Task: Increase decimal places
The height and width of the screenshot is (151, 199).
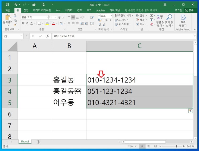Action: (100, 25)
